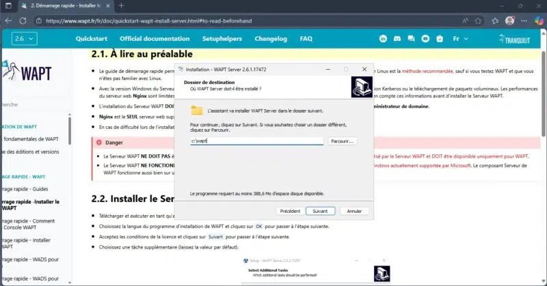Open the Quickstart menu
This screenshot has height=286, width=547.
(92, 39)
